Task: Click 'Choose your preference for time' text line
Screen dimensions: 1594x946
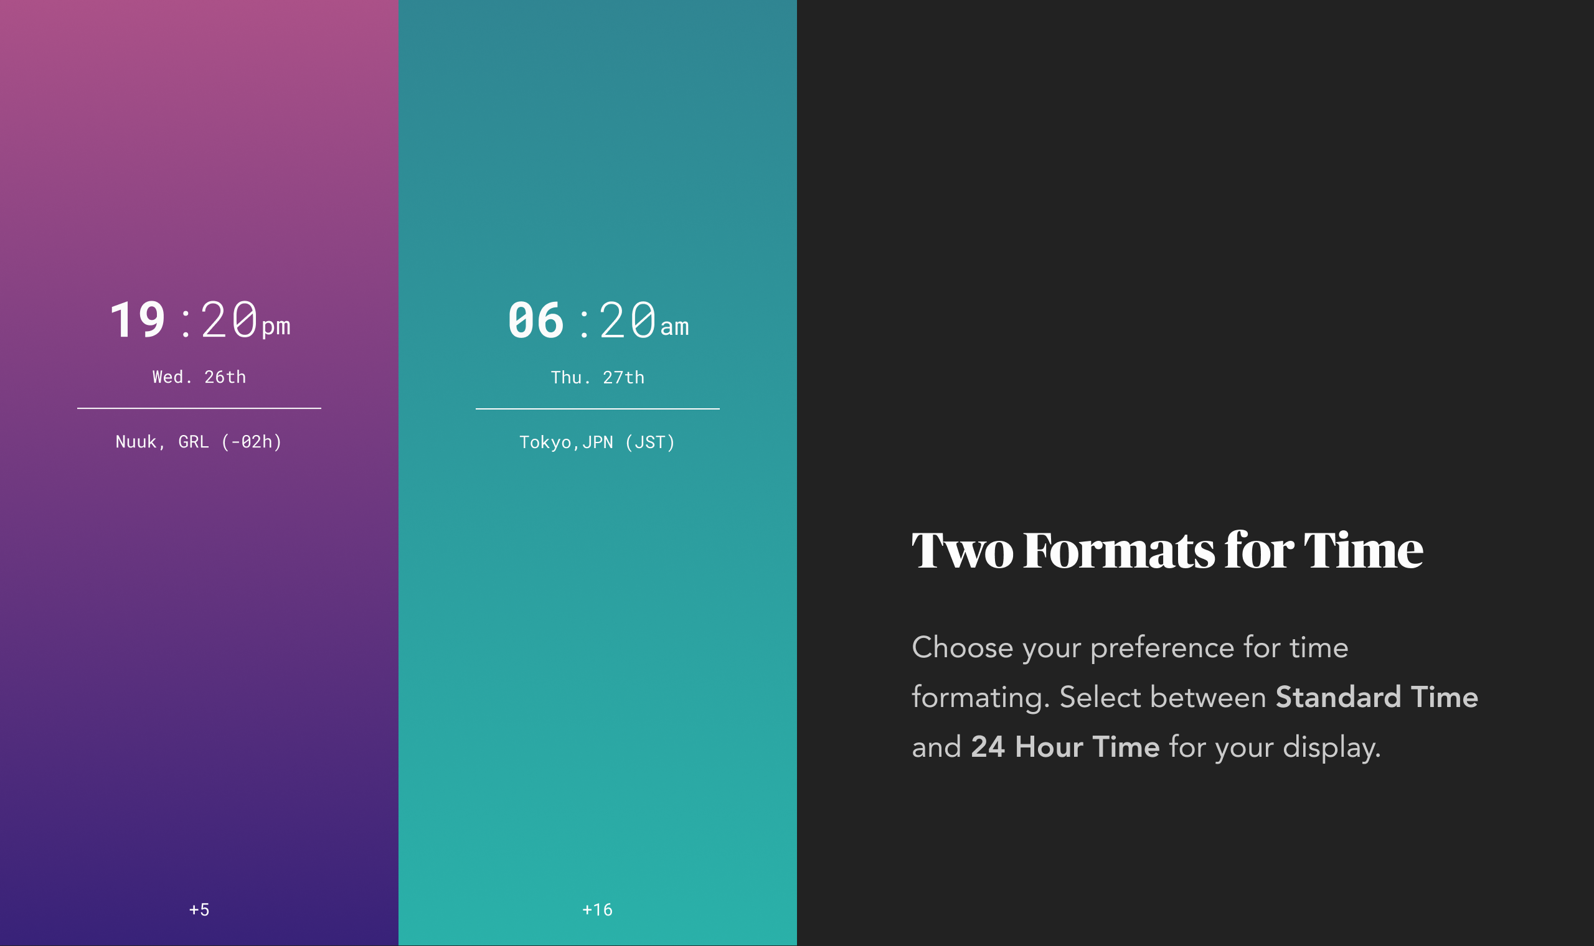Action: 1130,648
